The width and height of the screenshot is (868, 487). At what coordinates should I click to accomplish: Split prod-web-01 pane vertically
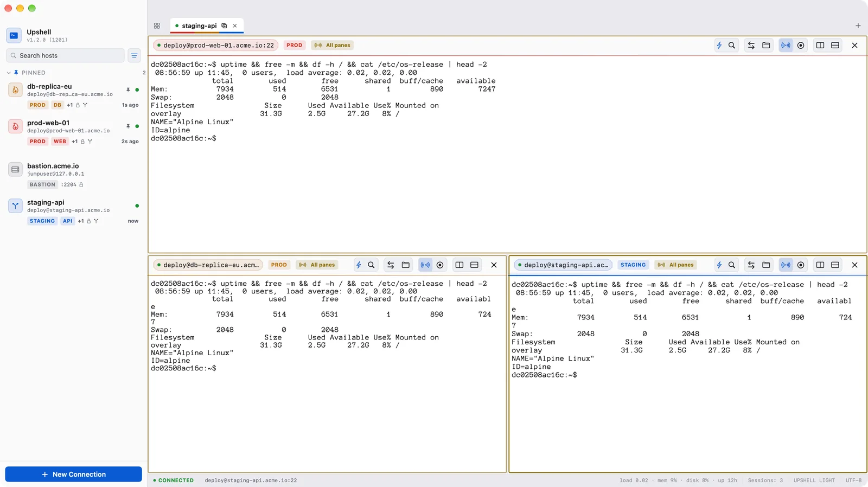click(x=820, y=46)
